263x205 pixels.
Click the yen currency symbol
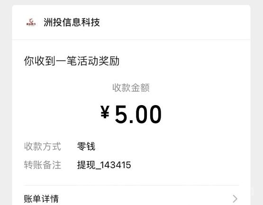tap(105, 112)
